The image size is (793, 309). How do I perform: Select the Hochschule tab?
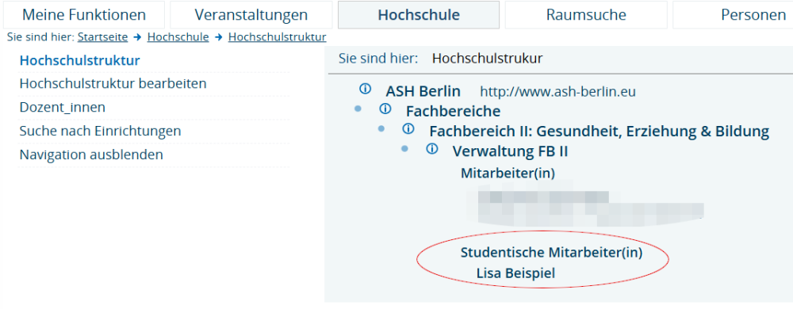419,14
